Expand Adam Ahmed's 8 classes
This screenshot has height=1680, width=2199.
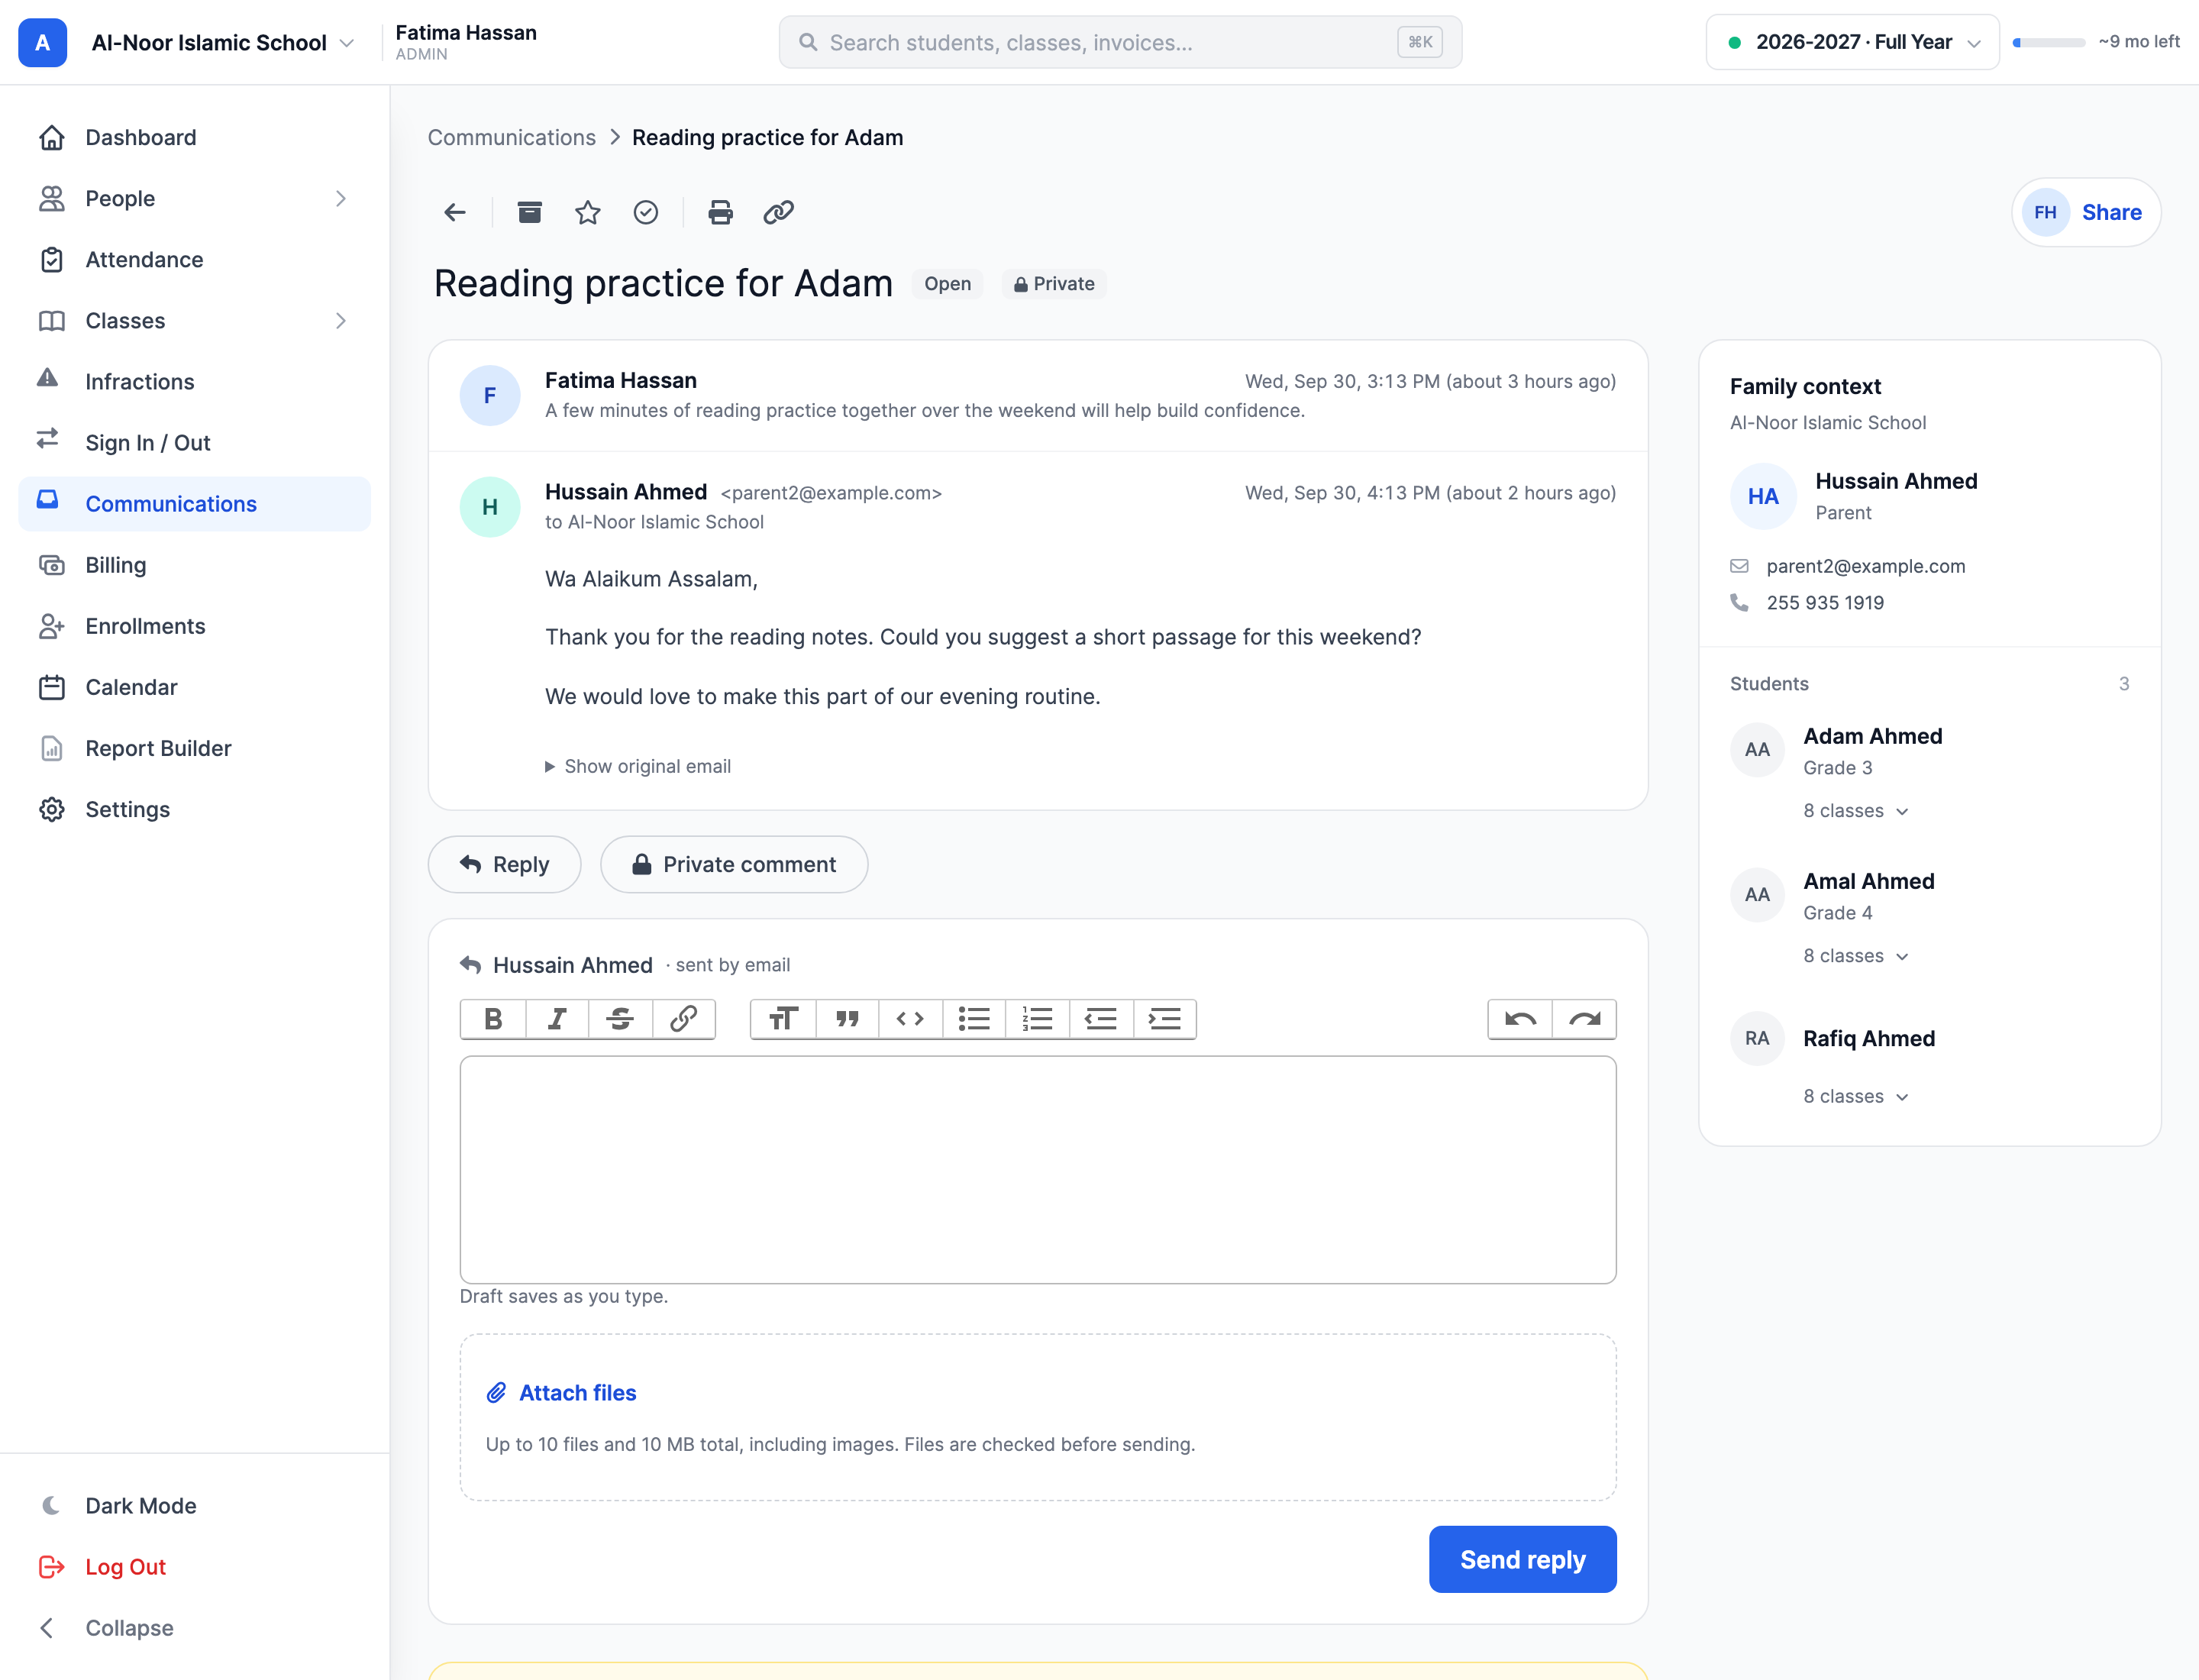point(1856,811)
